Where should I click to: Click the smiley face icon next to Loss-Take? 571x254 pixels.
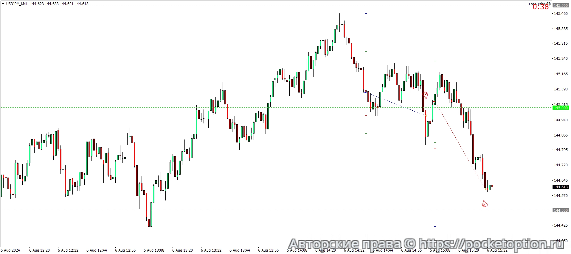coord(548,4)
